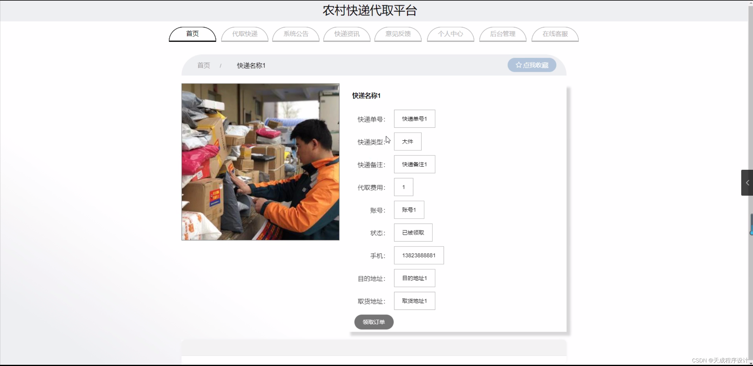Click the 快递名称1 breadcrumb text
This screenshot has width=753, height=366.
(x=251, y=66)
